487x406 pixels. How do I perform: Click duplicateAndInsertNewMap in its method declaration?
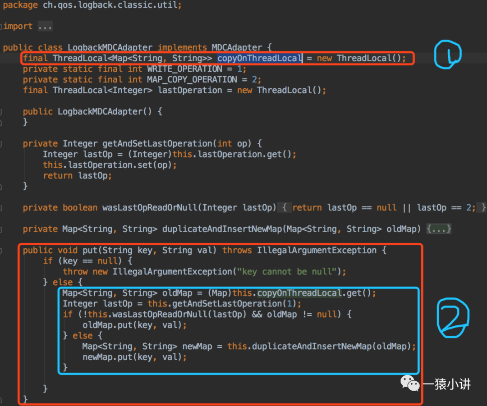222,229
